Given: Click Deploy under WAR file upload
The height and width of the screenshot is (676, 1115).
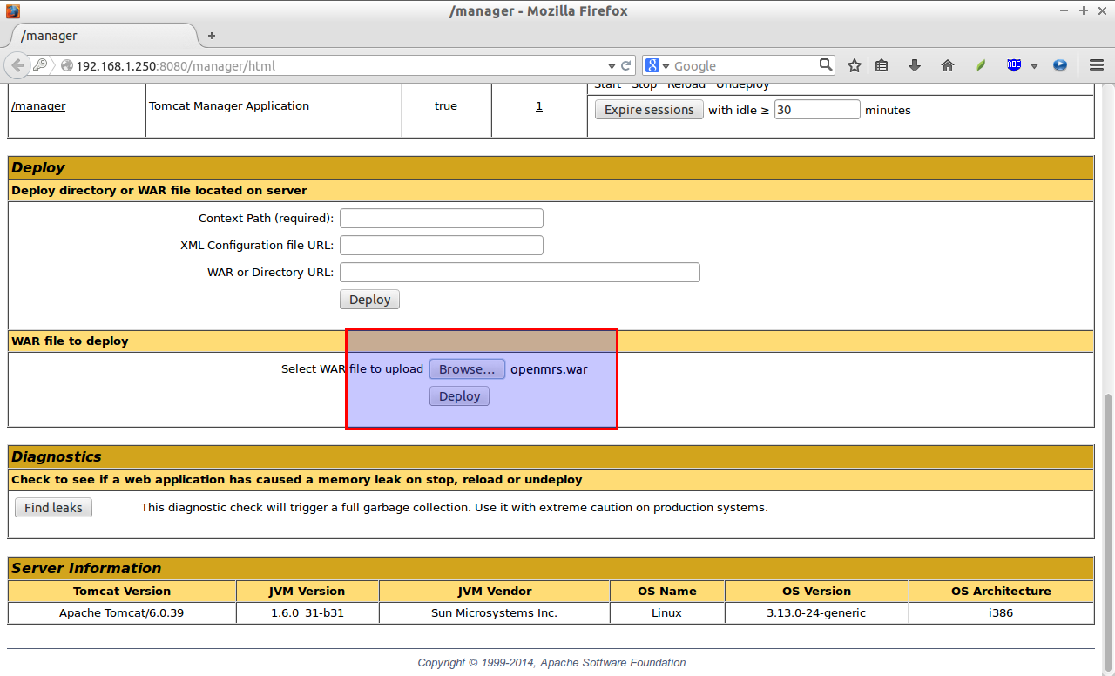Looking at the screenshot, I should [460, 396].
